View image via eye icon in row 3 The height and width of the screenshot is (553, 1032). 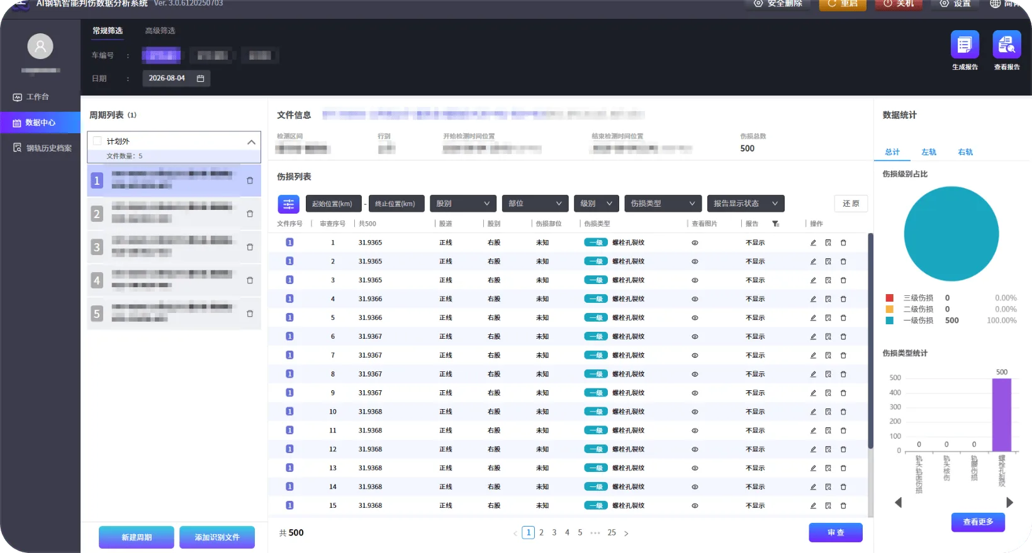point(695,280)
